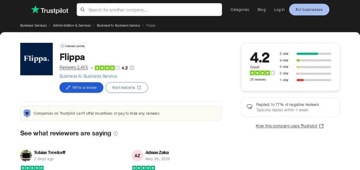Click Replied to 77% of negative reviews
The height and width of the screenshot is (170, 360).
click(x=288, y=105)
